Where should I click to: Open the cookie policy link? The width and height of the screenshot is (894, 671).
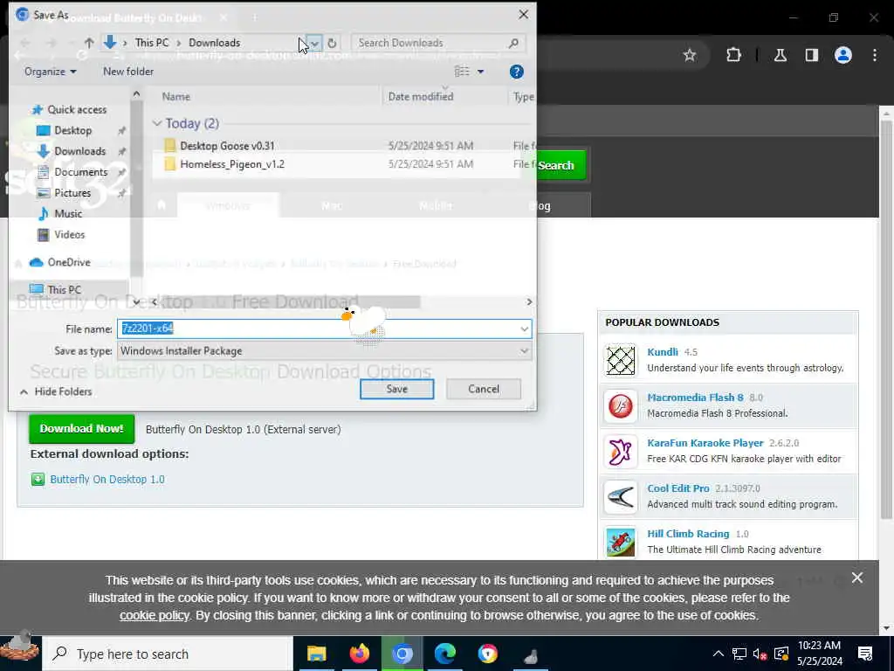pos(154,616)
